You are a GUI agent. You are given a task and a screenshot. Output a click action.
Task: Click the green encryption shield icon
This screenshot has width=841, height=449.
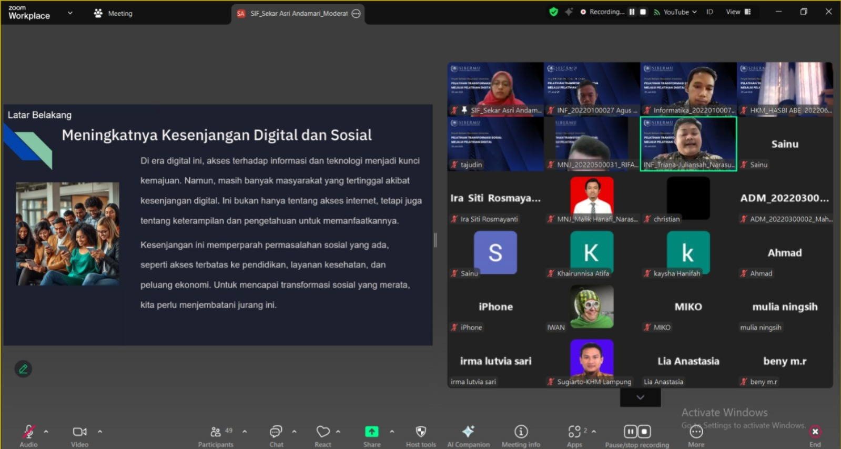[553, 12]
